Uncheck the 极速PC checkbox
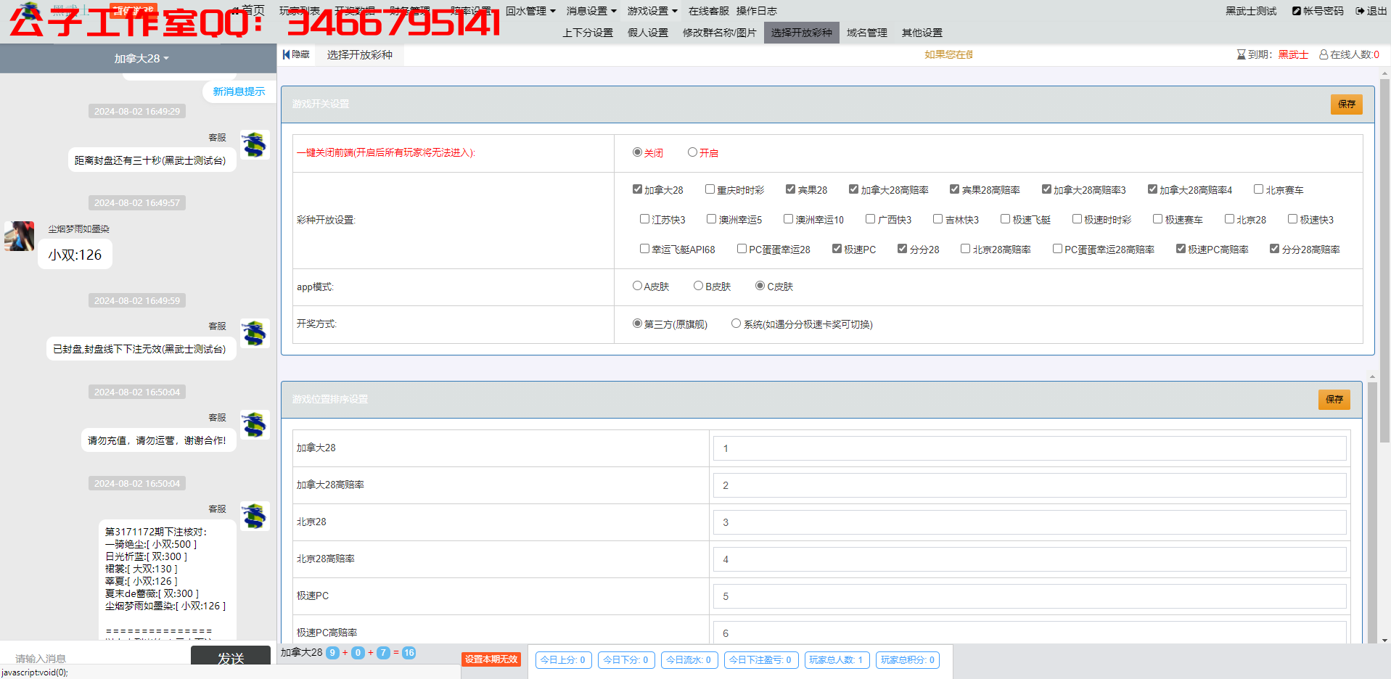Screen dimensions: 1391x679 tap(837, 249)
